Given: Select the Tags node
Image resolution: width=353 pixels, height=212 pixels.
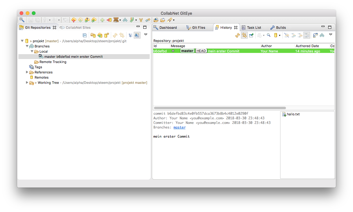Looking at the screenshot, I should (36, 67).
